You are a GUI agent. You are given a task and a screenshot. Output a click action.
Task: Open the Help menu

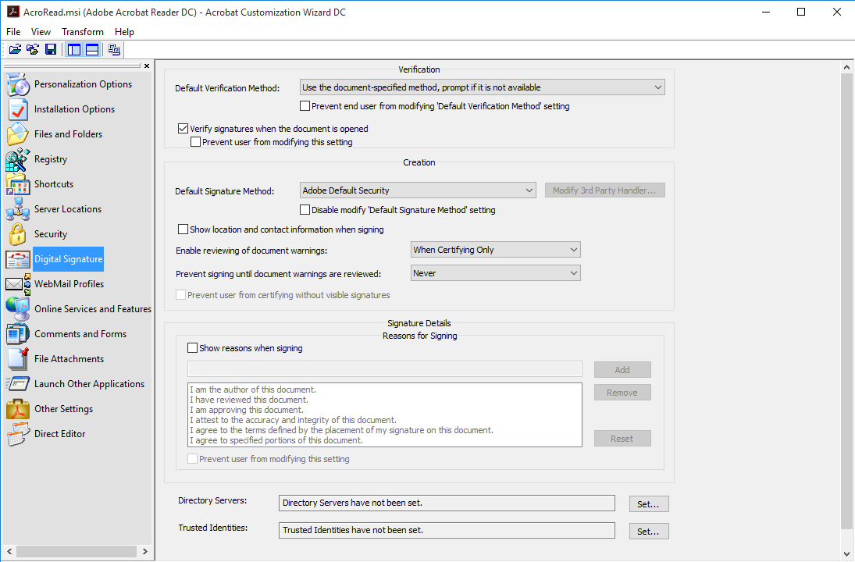(x=124, y=32)
